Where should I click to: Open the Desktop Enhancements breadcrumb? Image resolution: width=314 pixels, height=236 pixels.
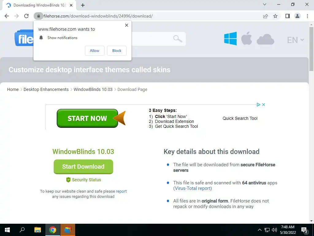tap(46, 89)
